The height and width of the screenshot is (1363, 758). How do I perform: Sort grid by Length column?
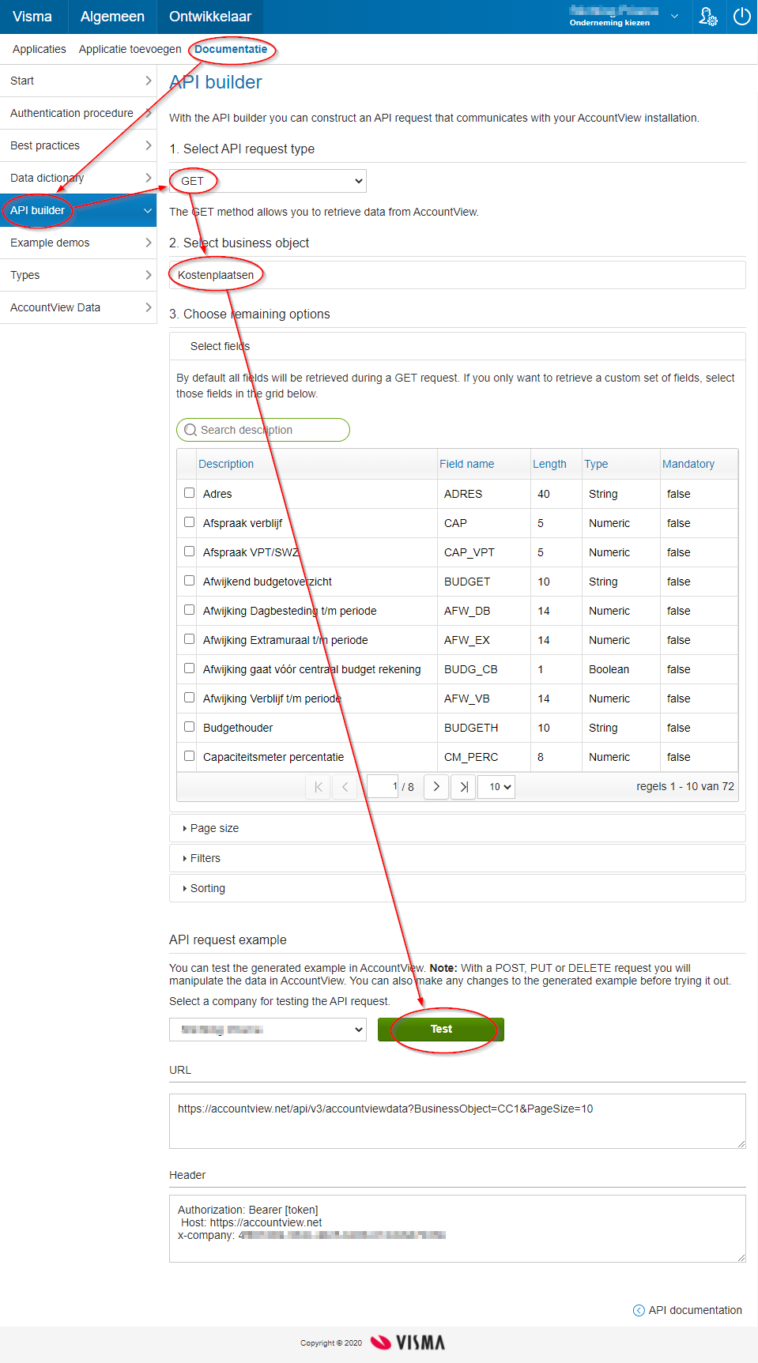click(x=549, y=464)
